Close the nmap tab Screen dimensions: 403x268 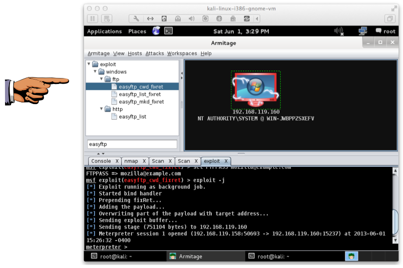[x=144, y=161]
